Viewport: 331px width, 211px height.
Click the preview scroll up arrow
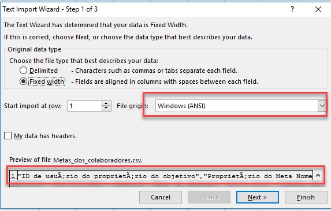[x=318, y=175]
